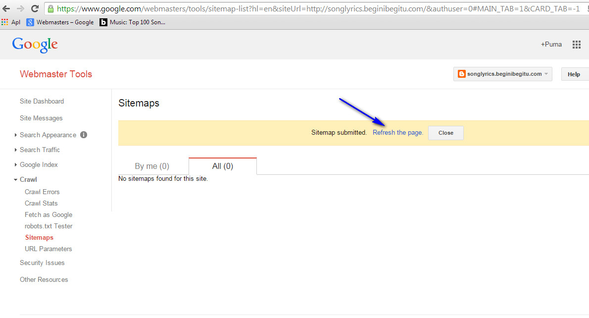Screen dimensions: 589x318
Task: Open Music: Top 100 Songs bookmark
Action: point(132,22)
